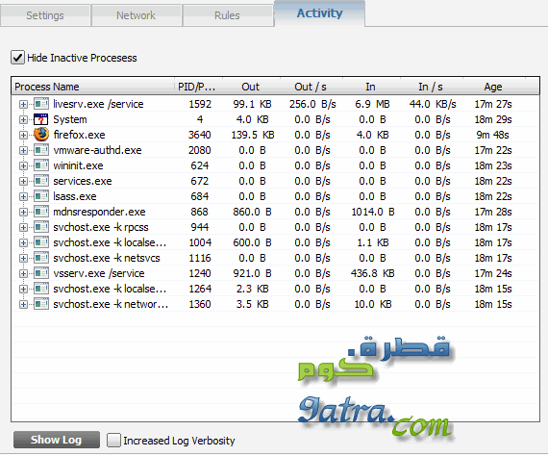548x456 pixels.
Task: Expand svchost.exe row with PID 1004
Action: (23, 242)
